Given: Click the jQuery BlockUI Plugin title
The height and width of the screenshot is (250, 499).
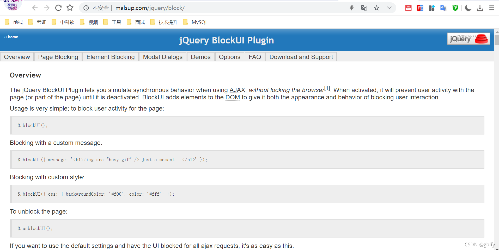Looking at the screenshot, I should (x=226, y=40).
